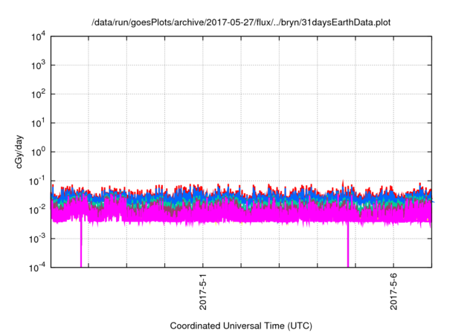Click the 10^3 y-axis tick label
The height and width of the screenshot is (333, 476).
(x=38, y=65)
